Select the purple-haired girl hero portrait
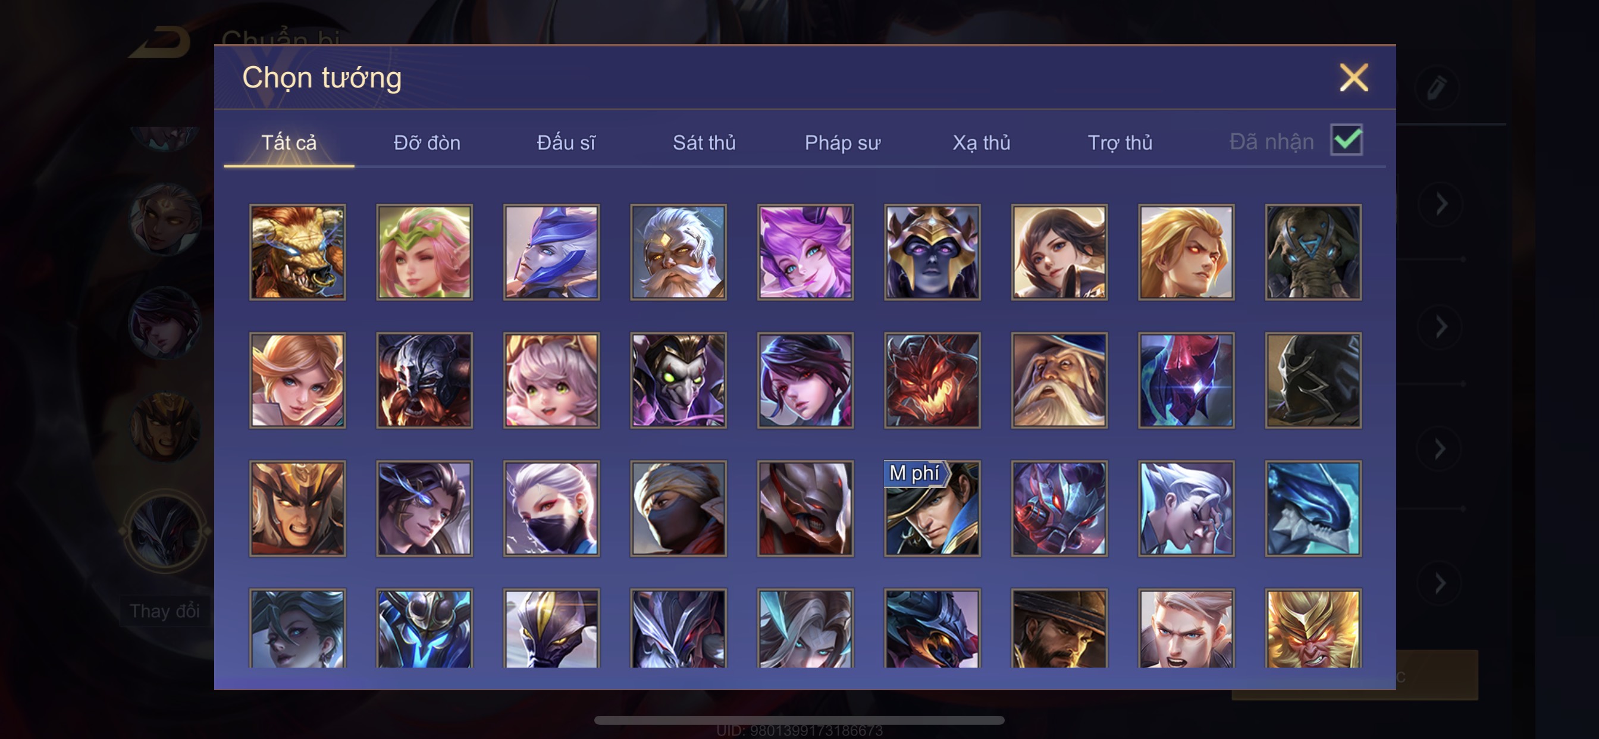 [805, 252]
